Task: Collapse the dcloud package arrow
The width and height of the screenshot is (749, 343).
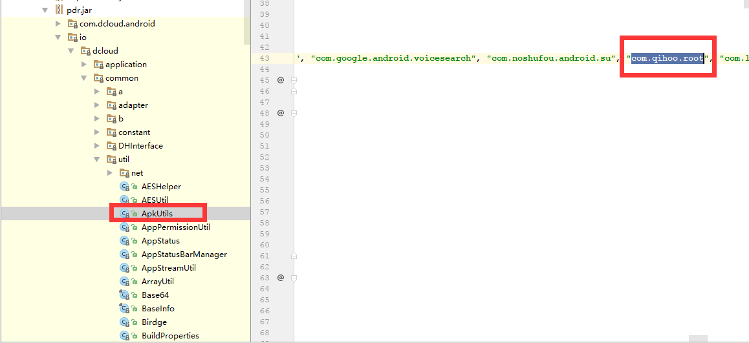Action: [71, 50]
